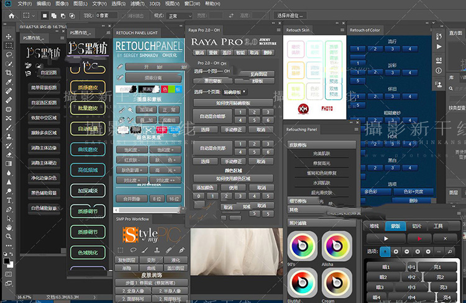The image size is (466, 303).
Task: Click the info icon in right panel strip
Action: click(439, 71)
